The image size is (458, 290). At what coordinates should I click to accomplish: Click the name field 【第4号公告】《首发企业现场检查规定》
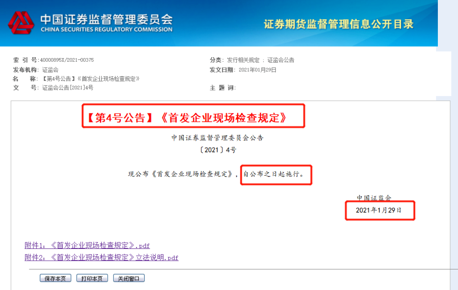pos(91,79)
